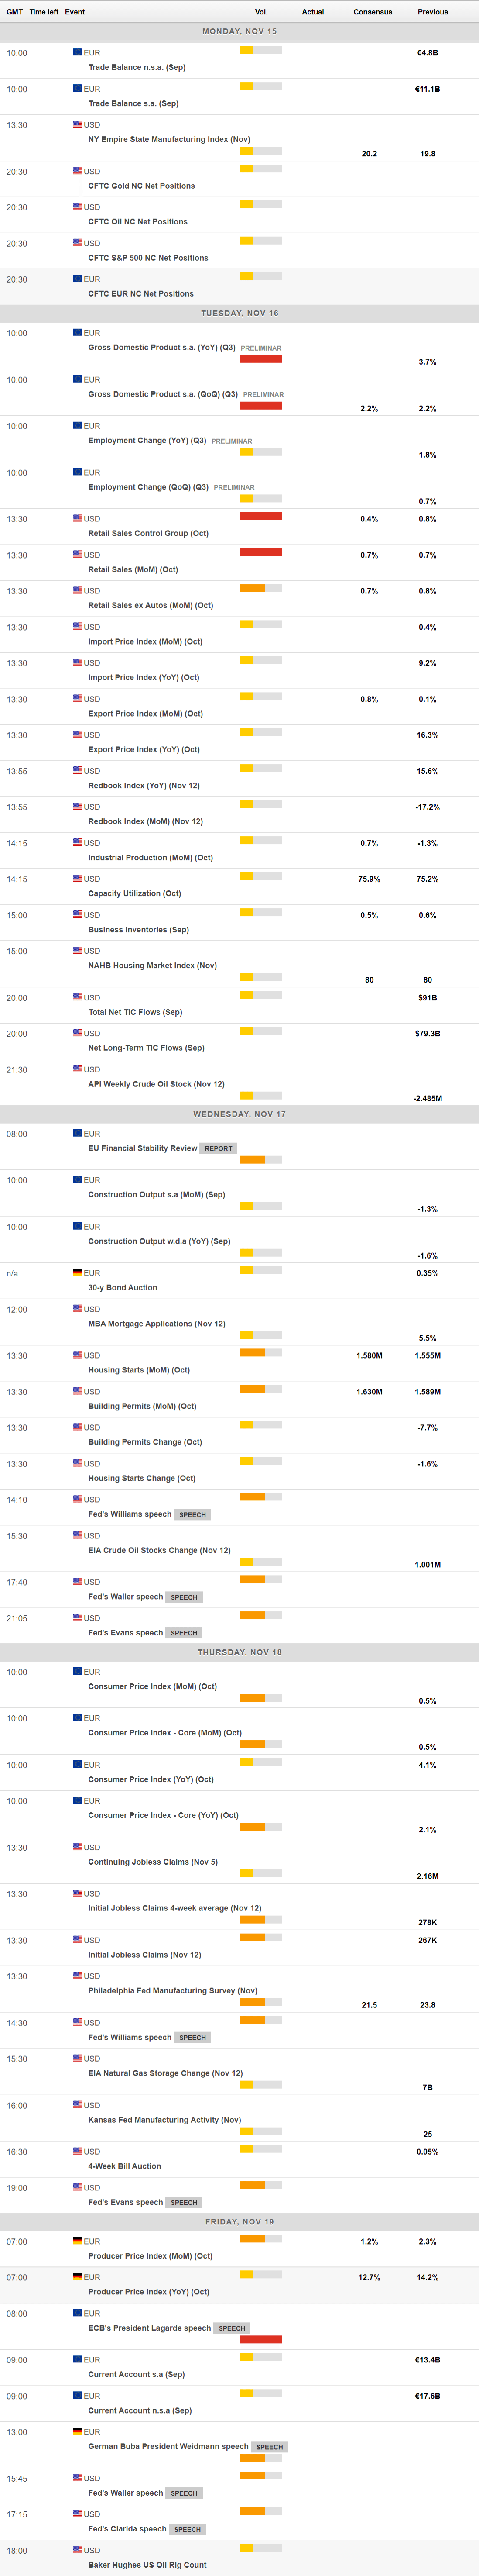479x2576 pixels.
Task: Click German flag on 30-y Bond Auction row
Action: tap(78, 1273)
